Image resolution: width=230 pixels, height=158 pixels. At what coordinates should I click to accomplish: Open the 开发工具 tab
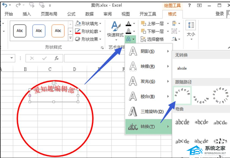[148, 14]
